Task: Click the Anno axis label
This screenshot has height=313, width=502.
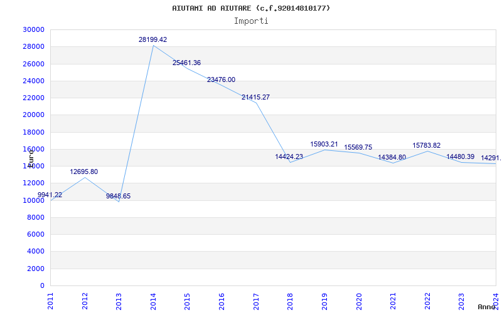Action: 487,307
